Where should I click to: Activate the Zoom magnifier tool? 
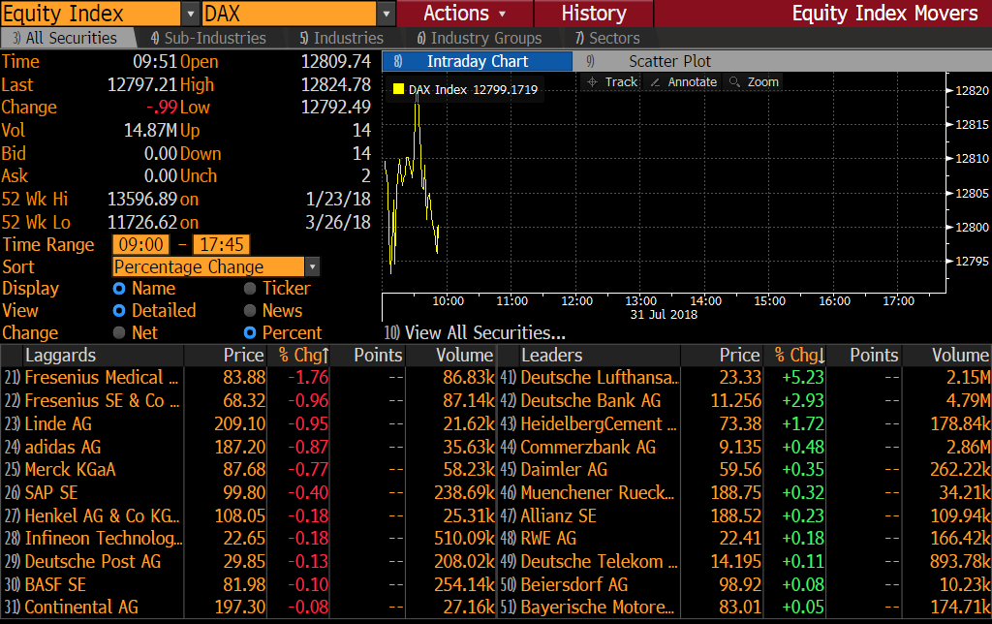[753, 82]
